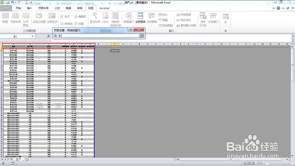Image resolution: width=295 pixels, height=166 pixels.
Task: Open the Name Box dropdown arrow
Action: [x=32, y=36]
